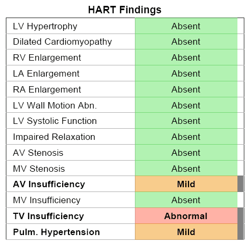Viewport: 247px width, 242px height.
Task: Click gray marker beside AV Insufficiency
Action: 240,184
